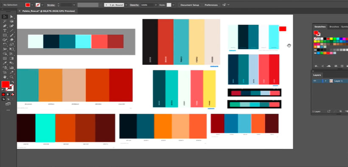The width and height of the screenshot is (348, 167).
Task: Click the Document Setup button
Action: coord(190,5)
